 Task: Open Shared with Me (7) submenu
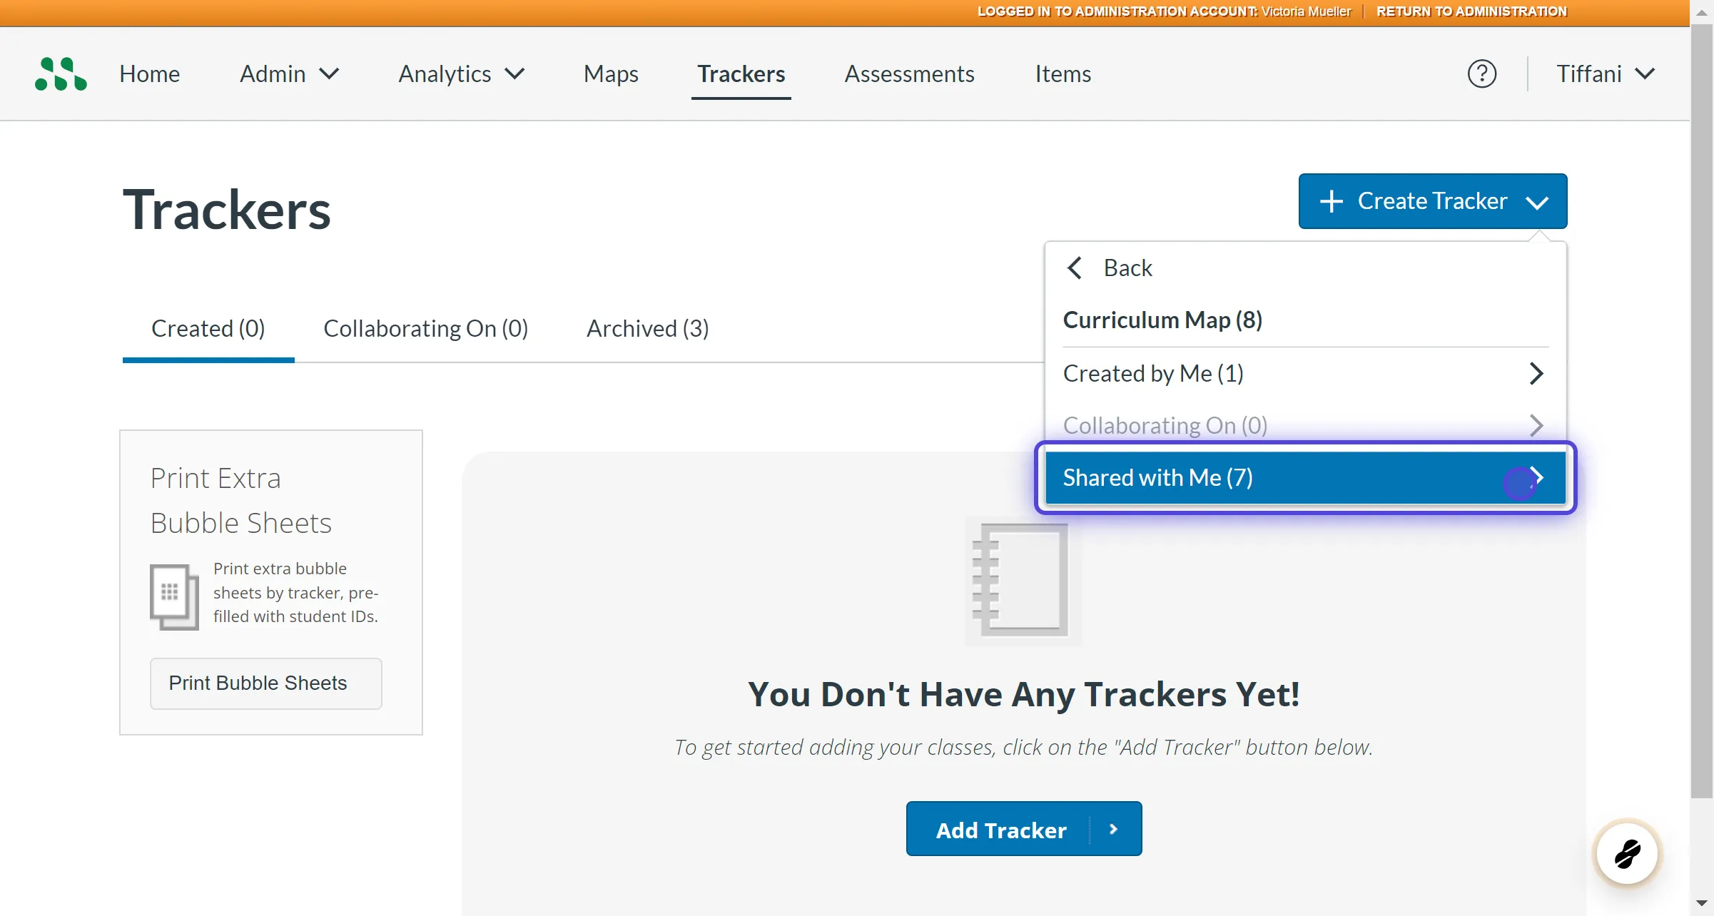pos(1305,477)
